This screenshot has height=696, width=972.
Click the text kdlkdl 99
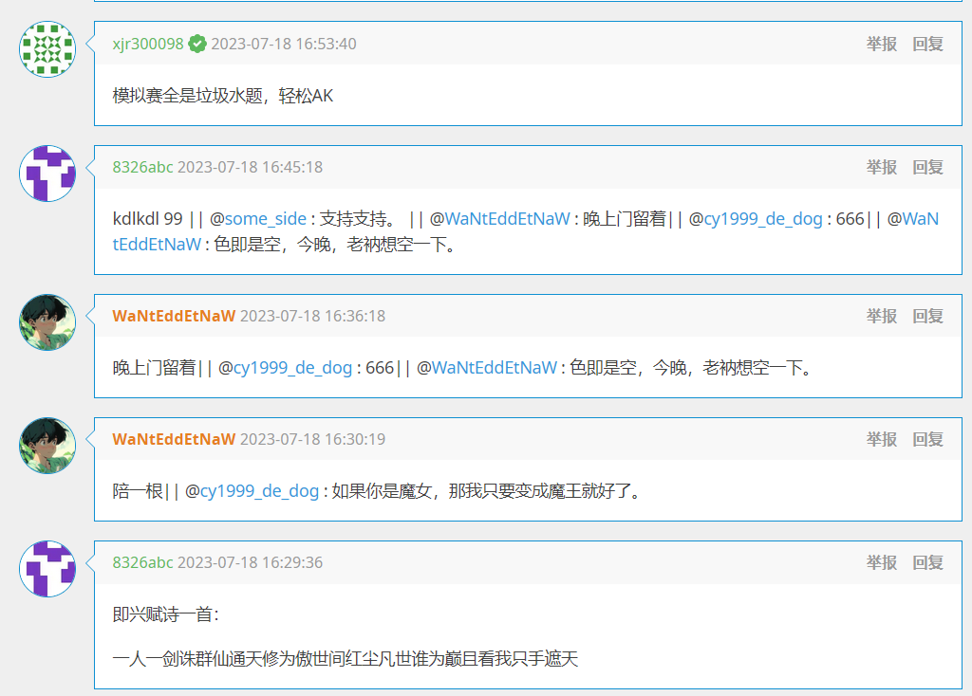(147, 219)
